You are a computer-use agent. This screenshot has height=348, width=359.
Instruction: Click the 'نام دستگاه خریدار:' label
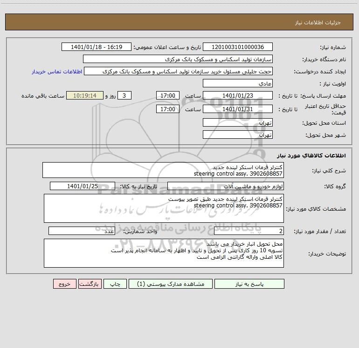(x=324, y=60)
